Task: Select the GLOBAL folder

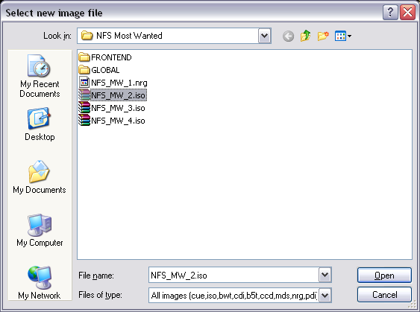Action: (99, 70)
